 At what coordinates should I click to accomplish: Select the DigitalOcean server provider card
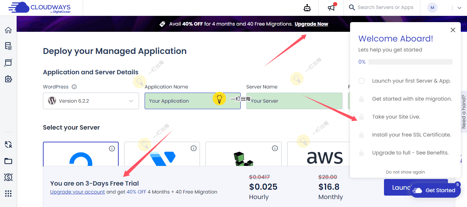pos(81,154)
